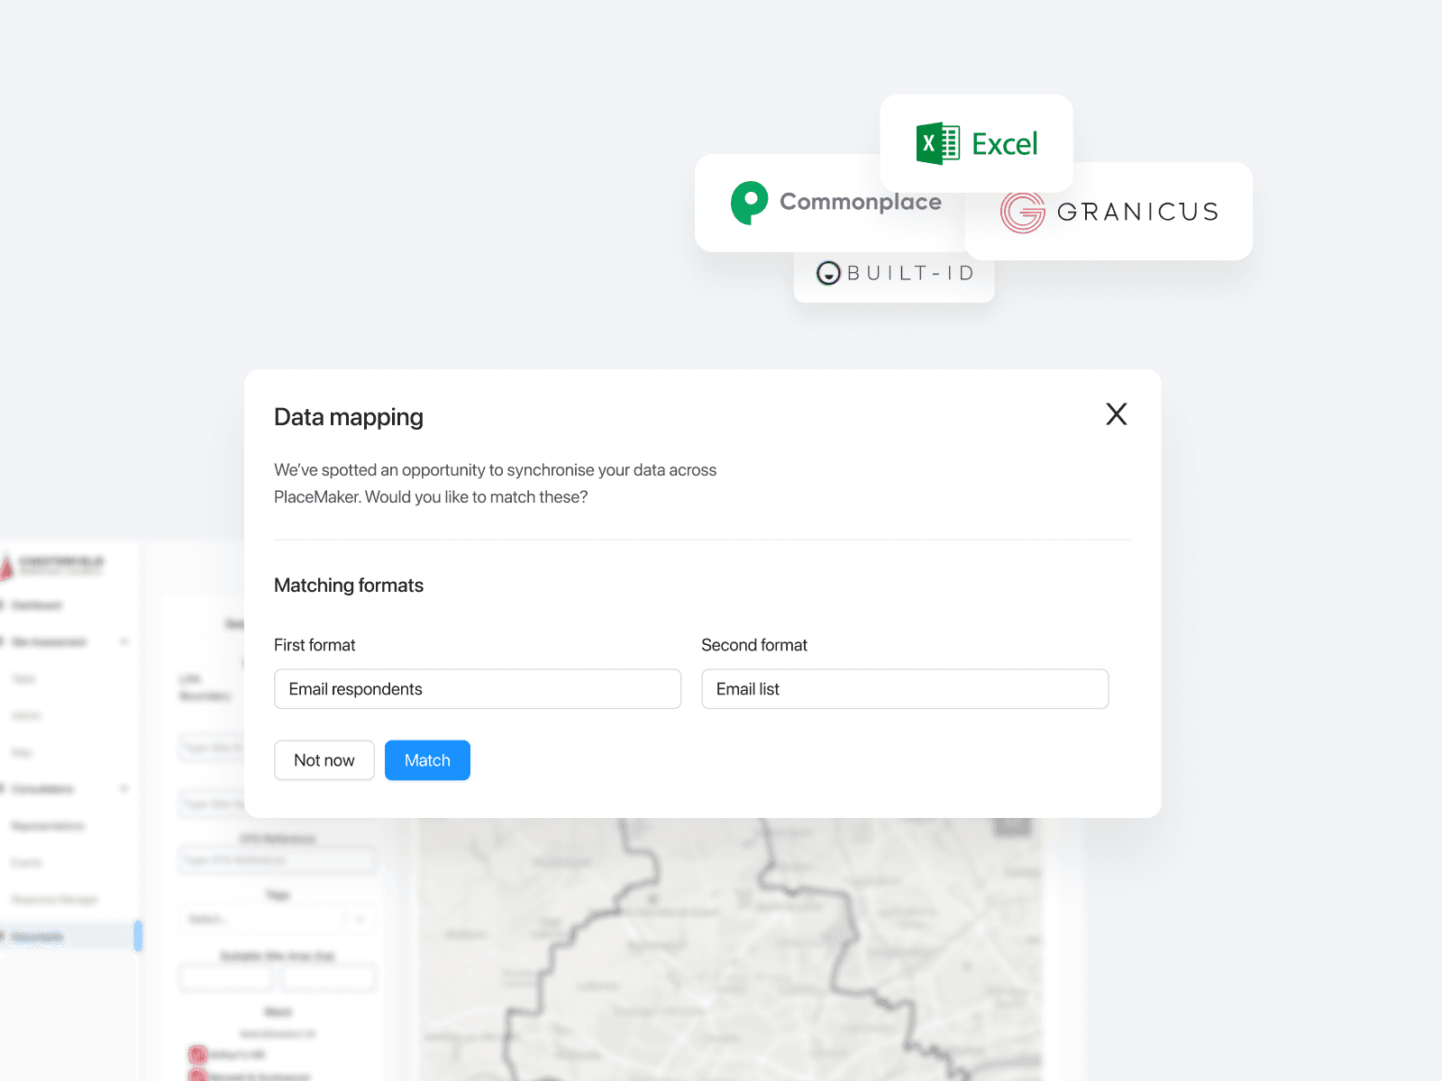
Task: Click the Granicus G logo icon
Action: point(1023,213)
